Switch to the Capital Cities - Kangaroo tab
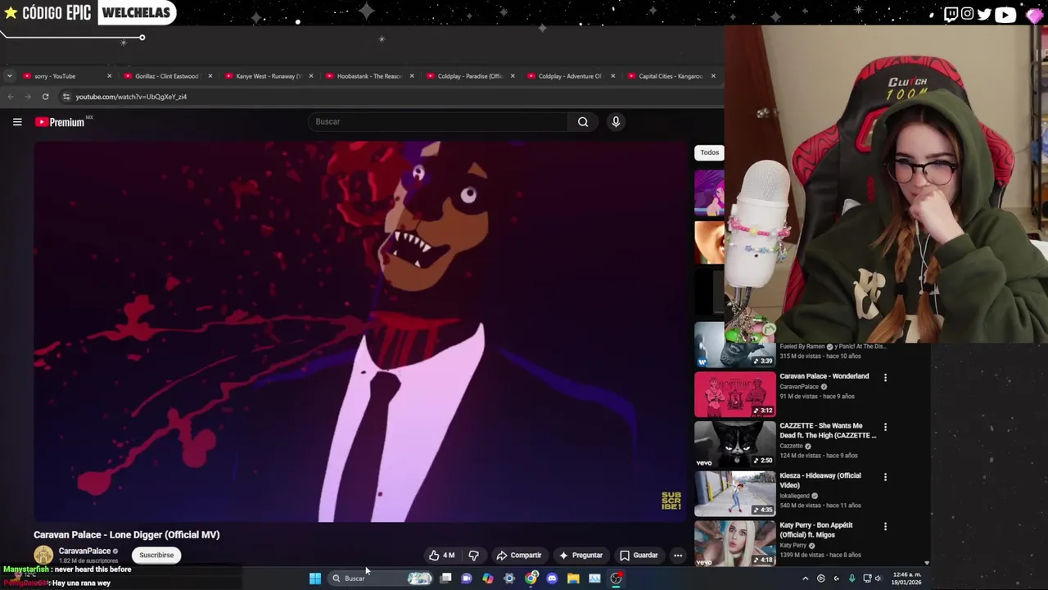 671,76
